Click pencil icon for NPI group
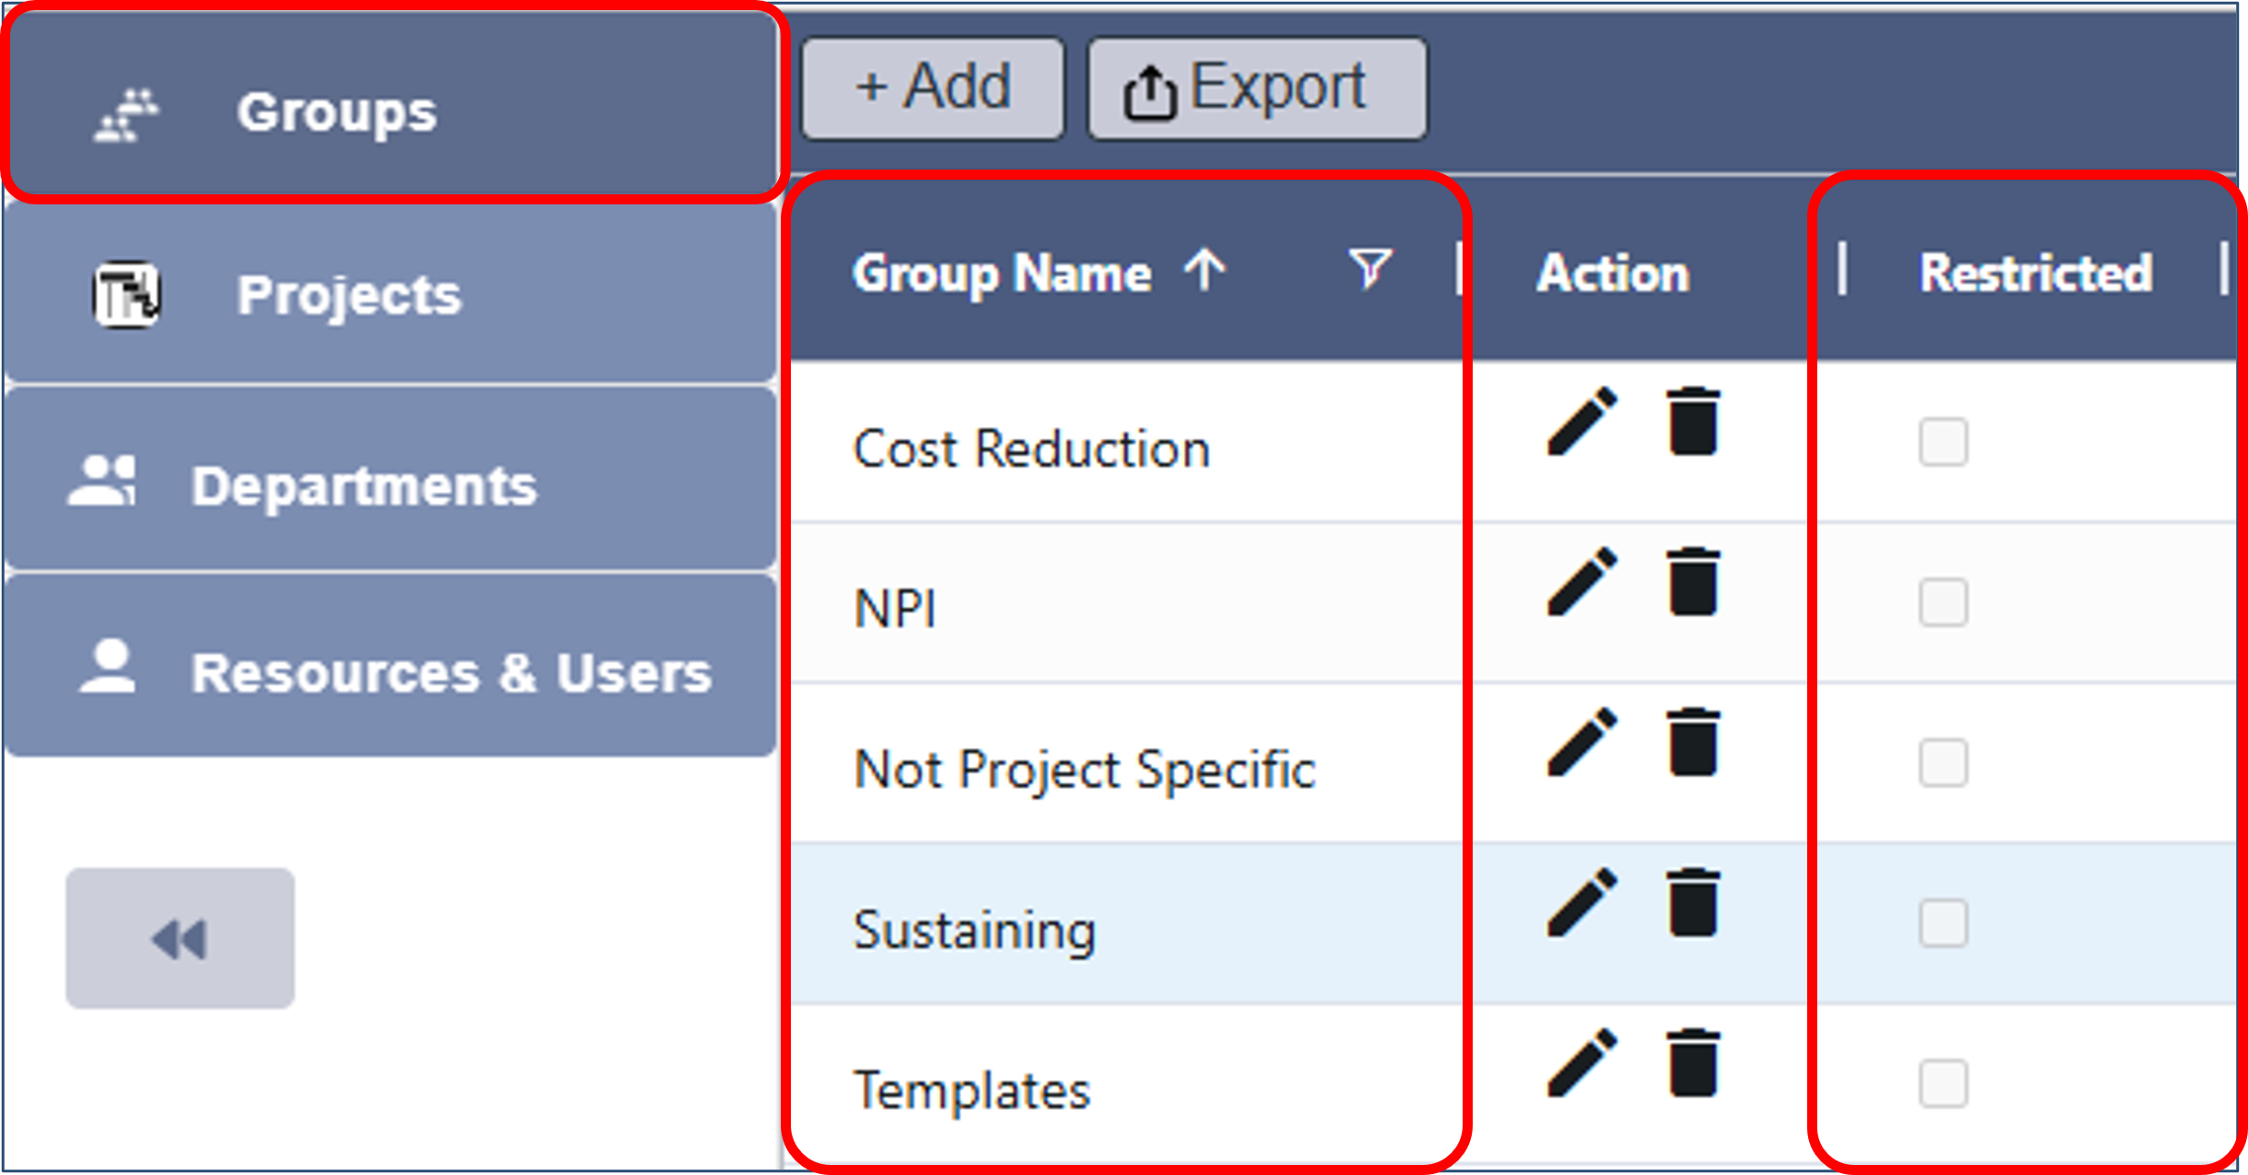Screen dimensions: 2248x1175 (x=1582, y=582)
